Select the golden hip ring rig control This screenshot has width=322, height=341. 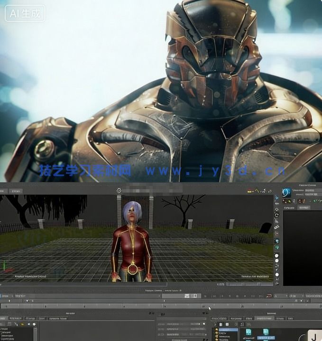tap(132, 269)
